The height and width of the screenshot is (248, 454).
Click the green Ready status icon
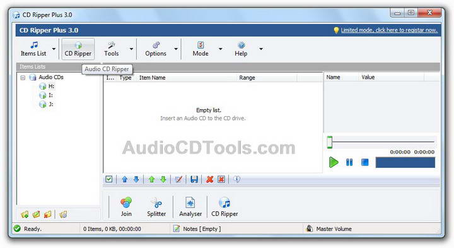click(17, 228)
